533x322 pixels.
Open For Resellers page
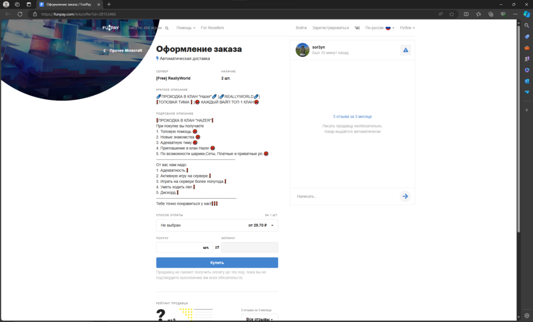(x=213, y=28)
